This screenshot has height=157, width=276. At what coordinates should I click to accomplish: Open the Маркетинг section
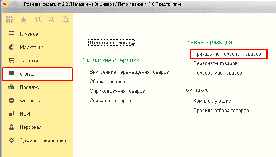click(32, 47)
